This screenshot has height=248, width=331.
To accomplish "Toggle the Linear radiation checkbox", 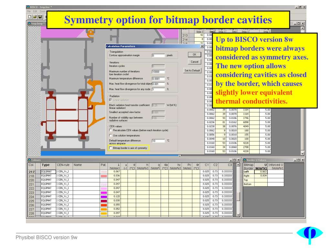I will point(111,100).
